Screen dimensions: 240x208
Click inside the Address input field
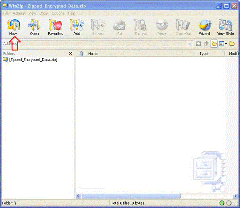tap(103, 44)
